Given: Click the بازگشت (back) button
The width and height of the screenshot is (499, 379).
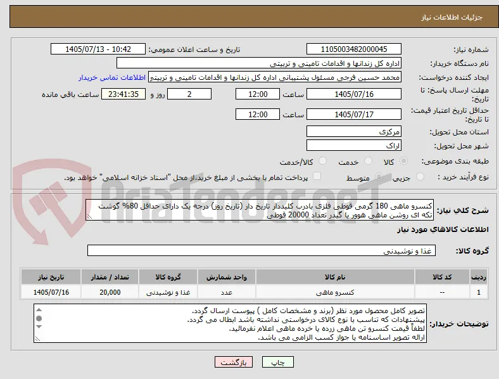Looking at the screenshot, I should 234,362.
